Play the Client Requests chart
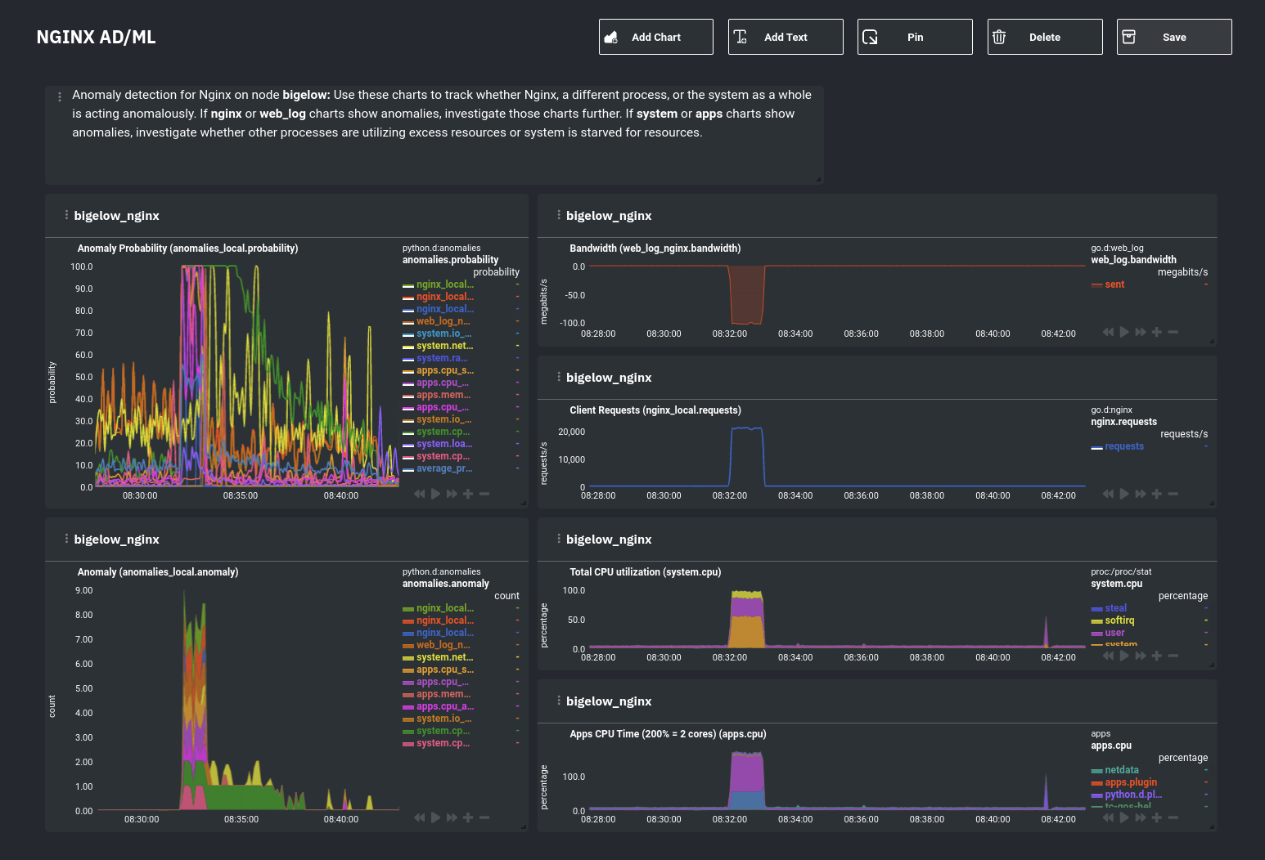Screen dimensions: 1265x860 pyautogui.click(x=1124, y=494)
